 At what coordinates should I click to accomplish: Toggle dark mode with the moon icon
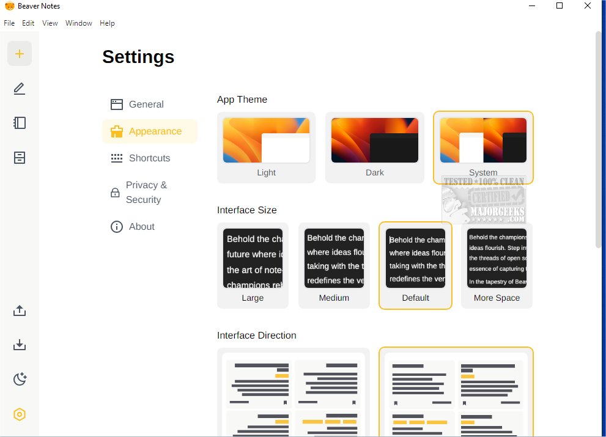click(19, 379)
